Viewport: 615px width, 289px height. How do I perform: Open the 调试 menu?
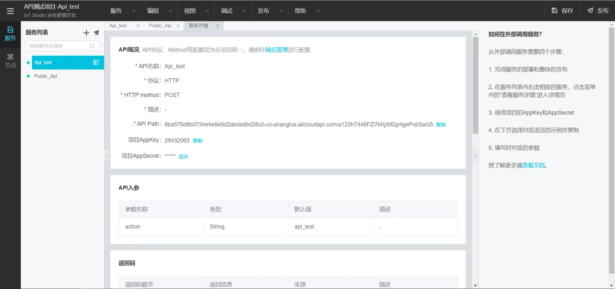(227, 11)
